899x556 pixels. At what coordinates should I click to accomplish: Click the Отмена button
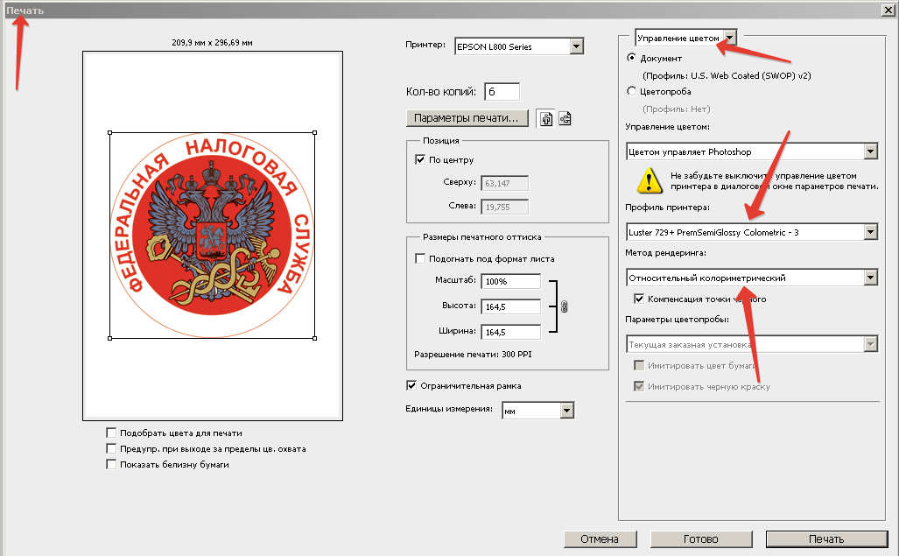600,539
